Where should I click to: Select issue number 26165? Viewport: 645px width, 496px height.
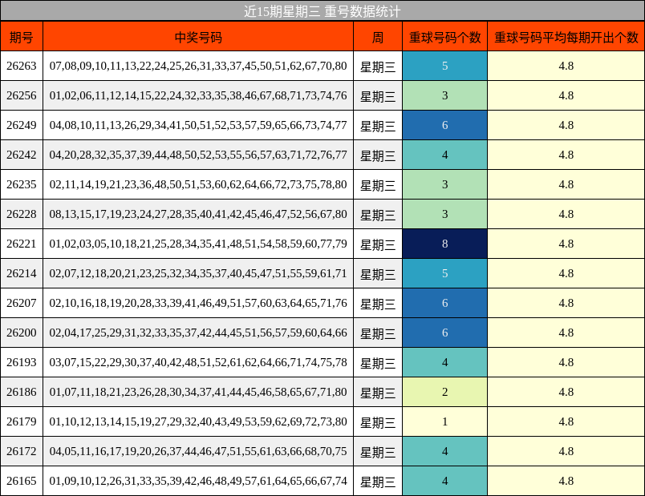[x=22, y=481]
